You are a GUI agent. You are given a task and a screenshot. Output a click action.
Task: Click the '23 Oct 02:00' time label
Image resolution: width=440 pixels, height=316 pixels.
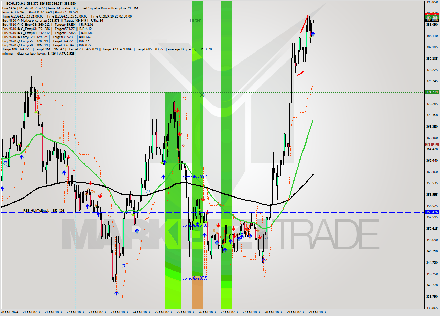pos(98,312)
